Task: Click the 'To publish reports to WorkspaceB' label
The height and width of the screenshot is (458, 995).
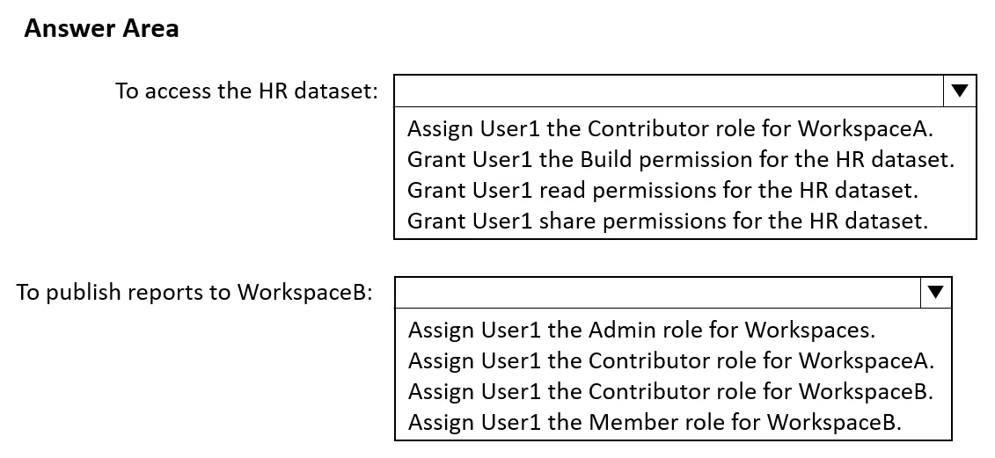Action: (194, 293)
